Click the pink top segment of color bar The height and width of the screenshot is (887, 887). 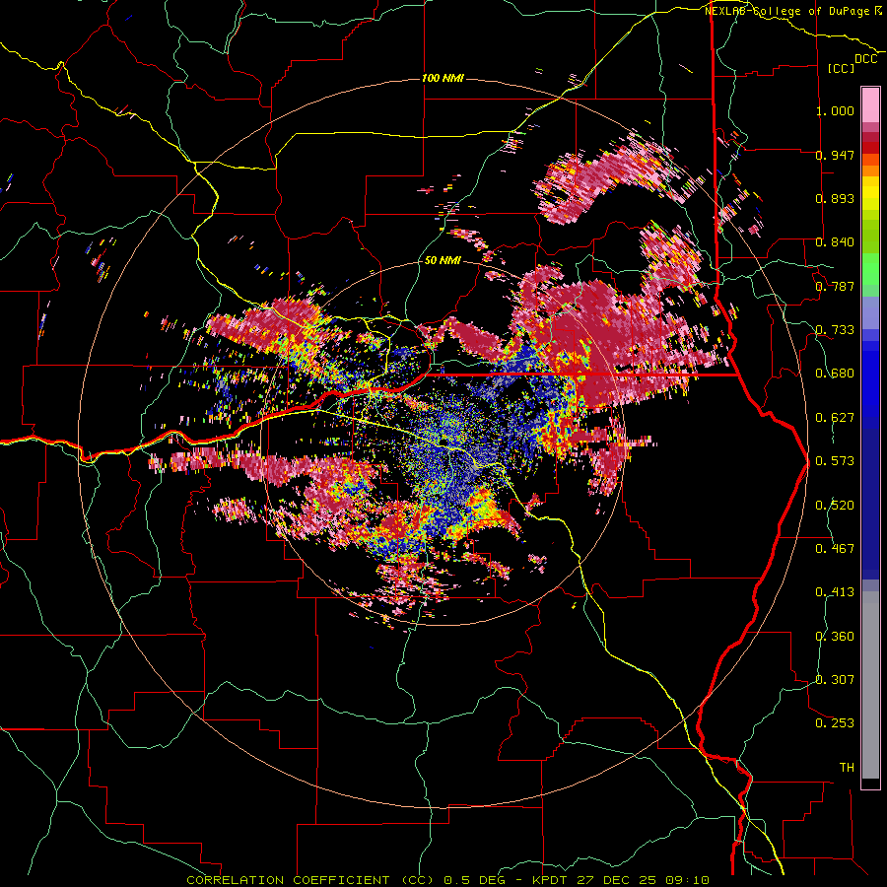coord(870,105)
